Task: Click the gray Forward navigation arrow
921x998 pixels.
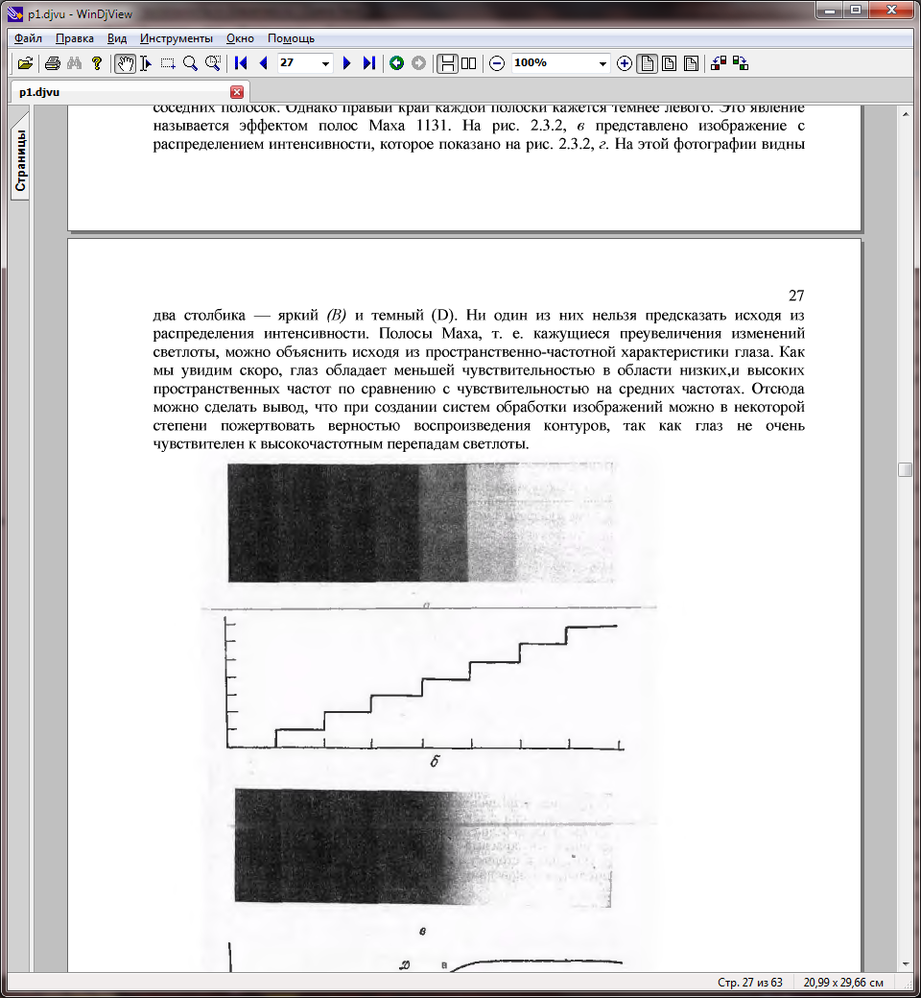Action: [x=419, y=63]
